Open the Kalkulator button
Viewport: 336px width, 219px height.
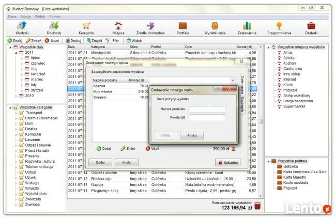click(227, 162)
